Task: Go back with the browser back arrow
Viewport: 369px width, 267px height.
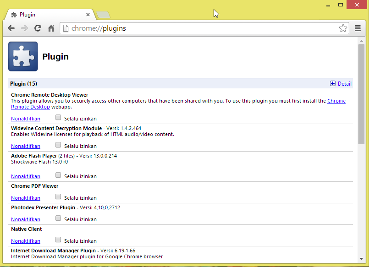Action: click(11, 28)
